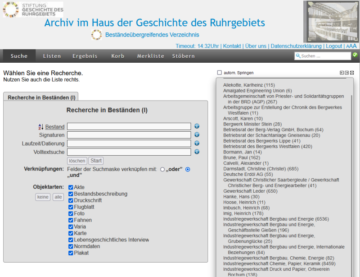360x277 pixels.
Task: Uncheck the Normdaten checkbox
Action: click(71, 247)
